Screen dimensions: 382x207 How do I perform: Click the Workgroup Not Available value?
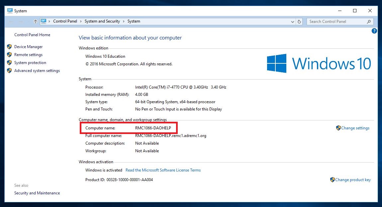[x=147, y=151]
